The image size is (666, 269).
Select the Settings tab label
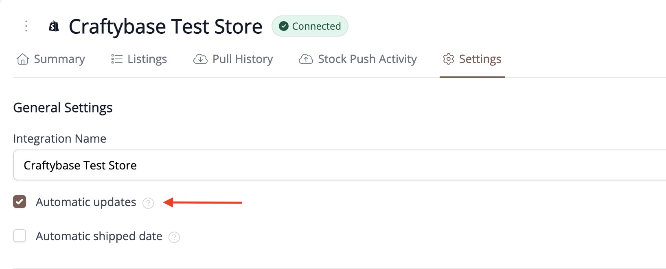(480, 59)
